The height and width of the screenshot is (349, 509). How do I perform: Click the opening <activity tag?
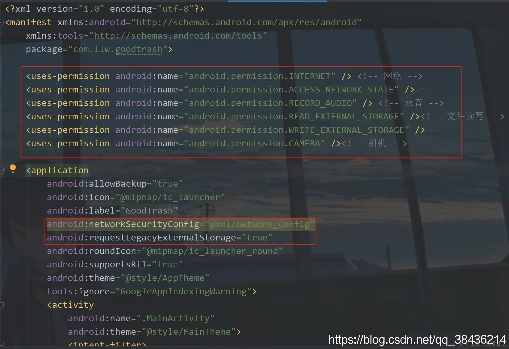click(x=70, y=305)
